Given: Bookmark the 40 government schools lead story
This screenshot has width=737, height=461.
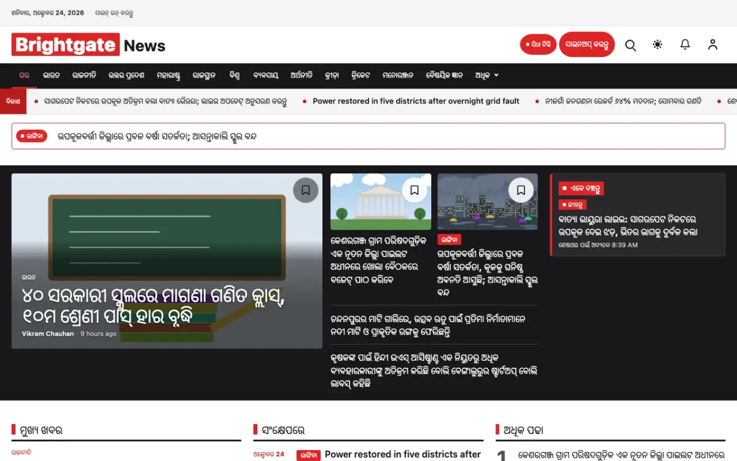Looking at the screenshot, I should 305,190.
